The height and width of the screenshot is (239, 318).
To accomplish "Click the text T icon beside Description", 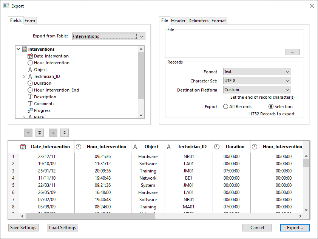I will pos(30,97).
